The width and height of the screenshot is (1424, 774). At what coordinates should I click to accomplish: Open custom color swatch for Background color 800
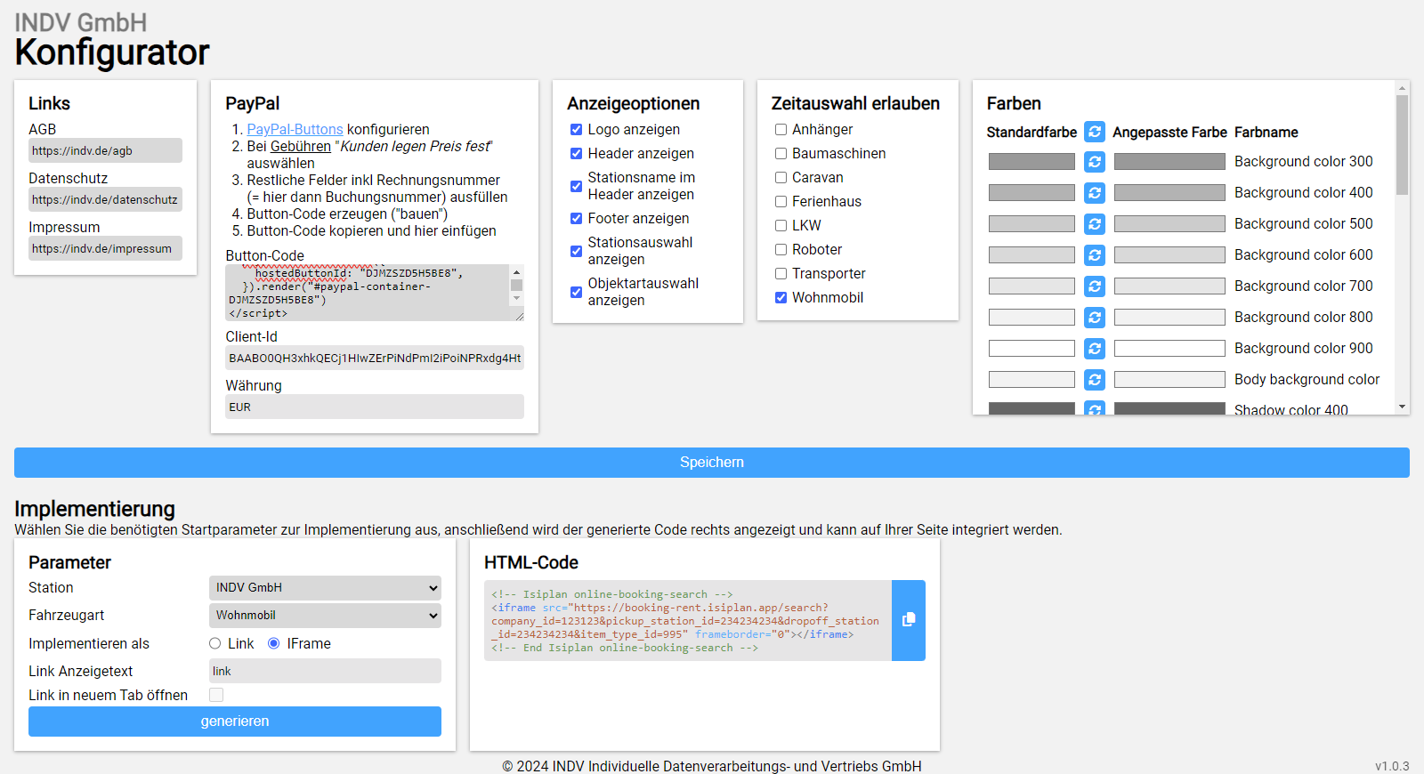[x=1169, y=318]
